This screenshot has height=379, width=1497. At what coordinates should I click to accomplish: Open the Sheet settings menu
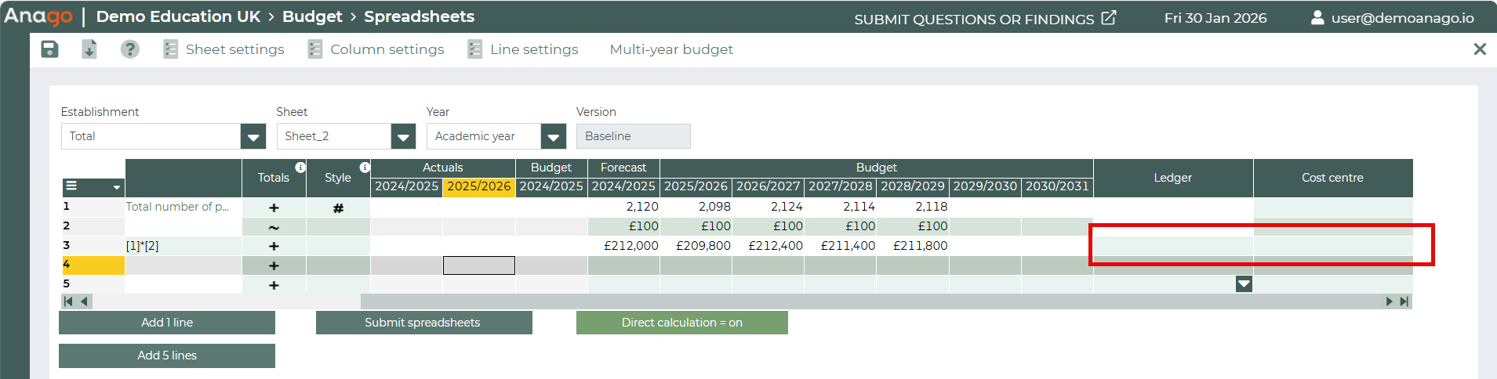click(224, 49)
